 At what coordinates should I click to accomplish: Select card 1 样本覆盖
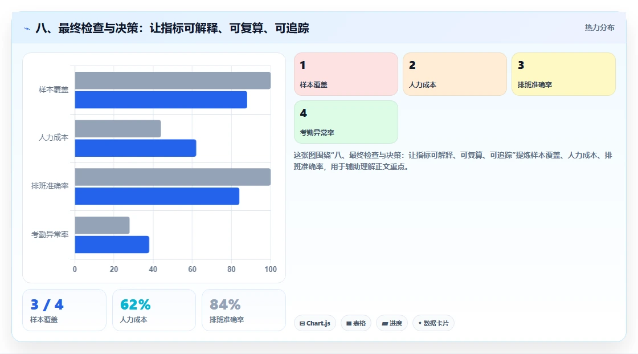pyautogui.click(x=346, y=74)
